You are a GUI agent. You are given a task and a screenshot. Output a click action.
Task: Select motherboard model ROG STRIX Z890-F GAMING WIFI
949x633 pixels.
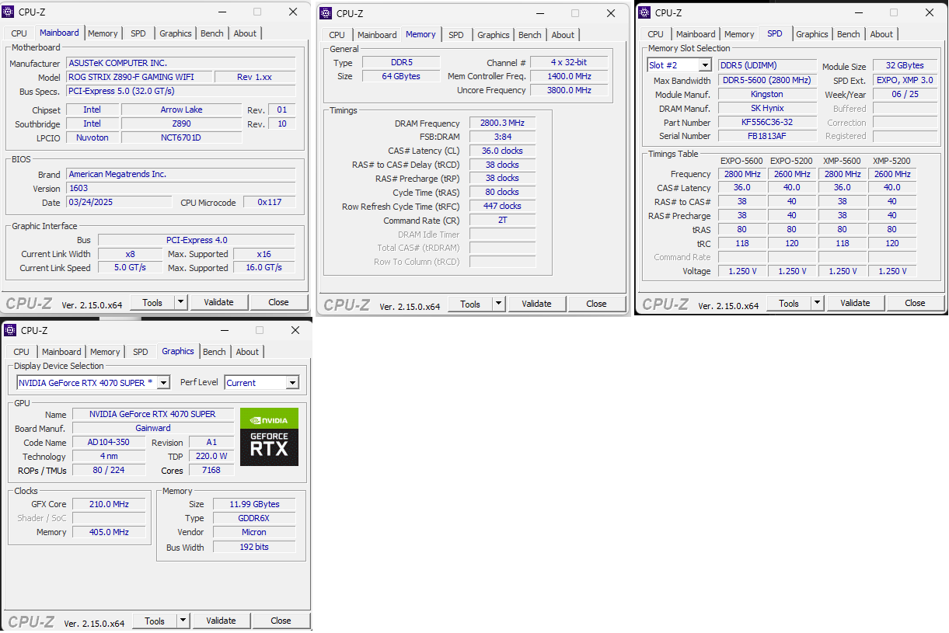138,77
